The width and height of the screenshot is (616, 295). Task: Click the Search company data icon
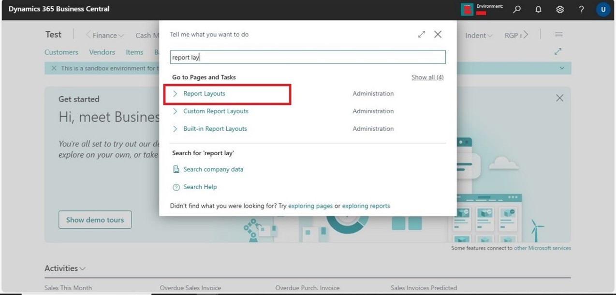pyautogui.click(x=176, y=169)
